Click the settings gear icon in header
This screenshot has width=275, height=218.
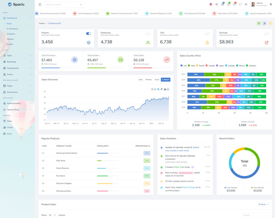[271, 4]
